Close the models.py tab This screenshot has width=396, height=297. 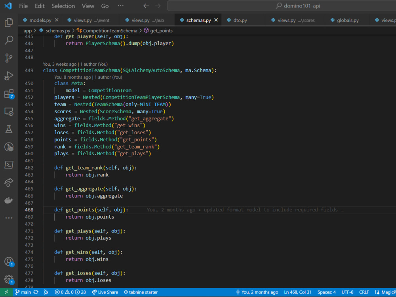[57, 20]
